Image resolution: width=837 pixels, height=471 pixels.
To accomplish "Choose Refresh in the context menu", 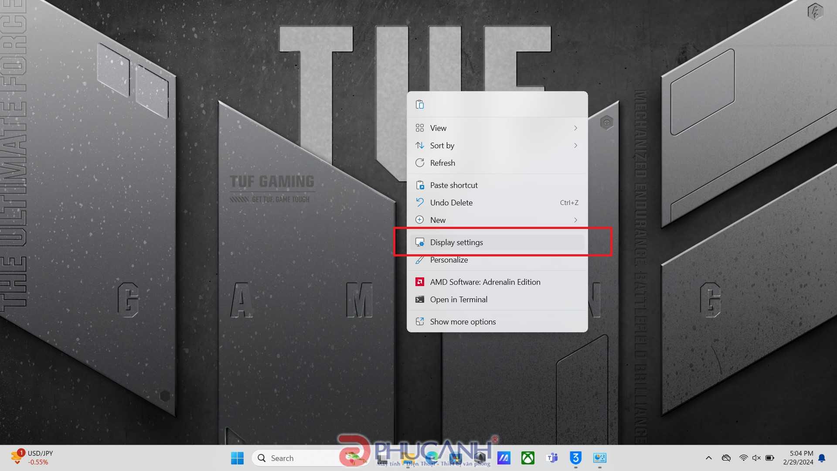I will [497, 163].
